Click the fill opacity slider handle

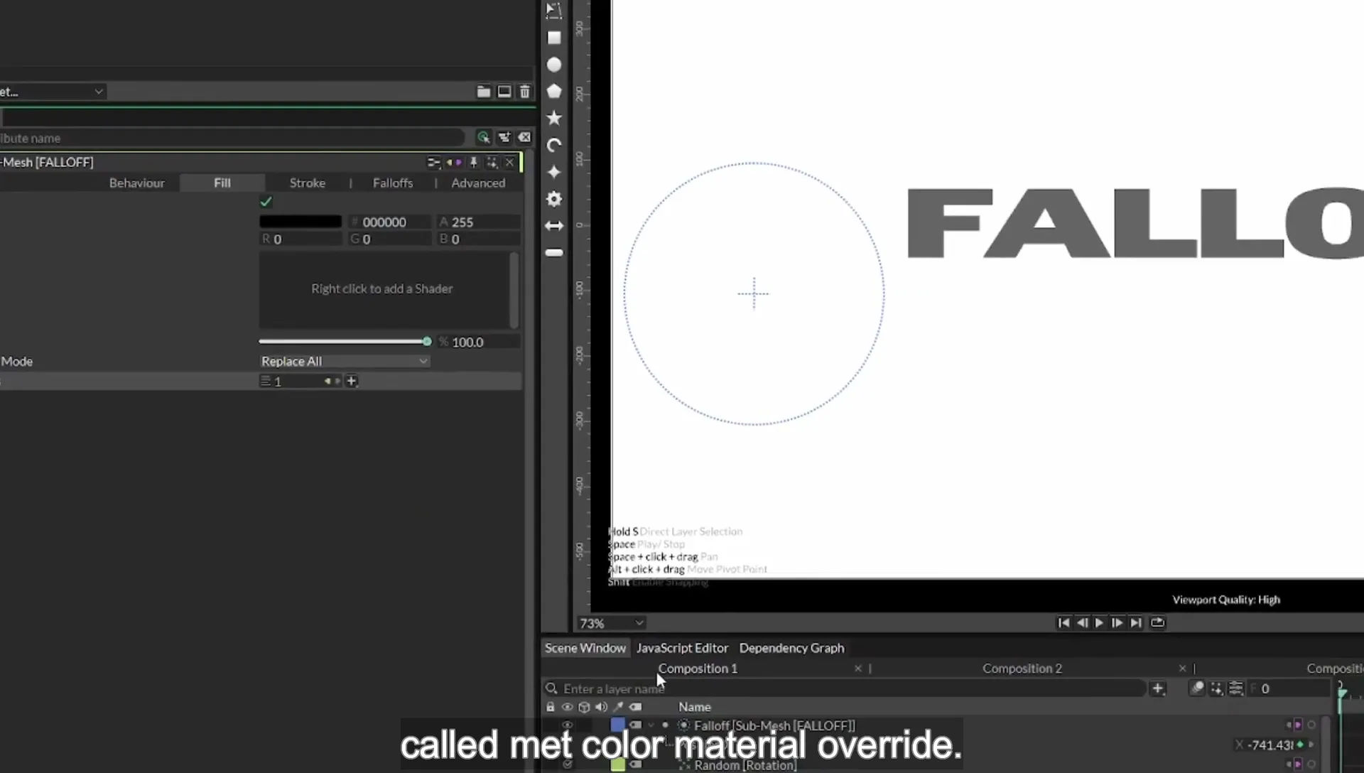click(427, 342)
